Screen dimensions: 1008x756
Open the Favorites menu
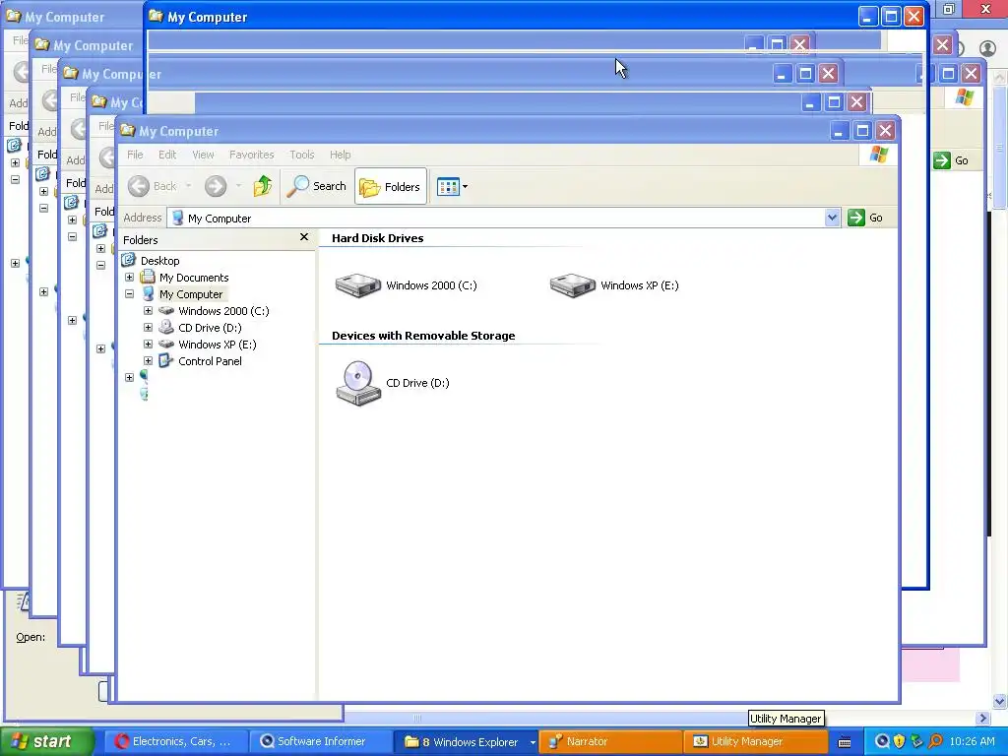[x=251, y=155]
